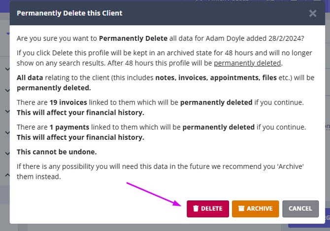Click the trash can icon on Delete

tap(196, 208)
